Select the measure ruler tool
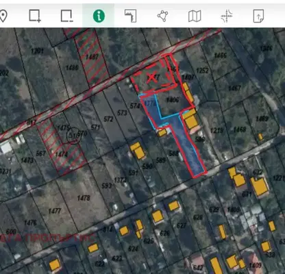Viewport: 285px width, 274px height. [x=131, y=16]
